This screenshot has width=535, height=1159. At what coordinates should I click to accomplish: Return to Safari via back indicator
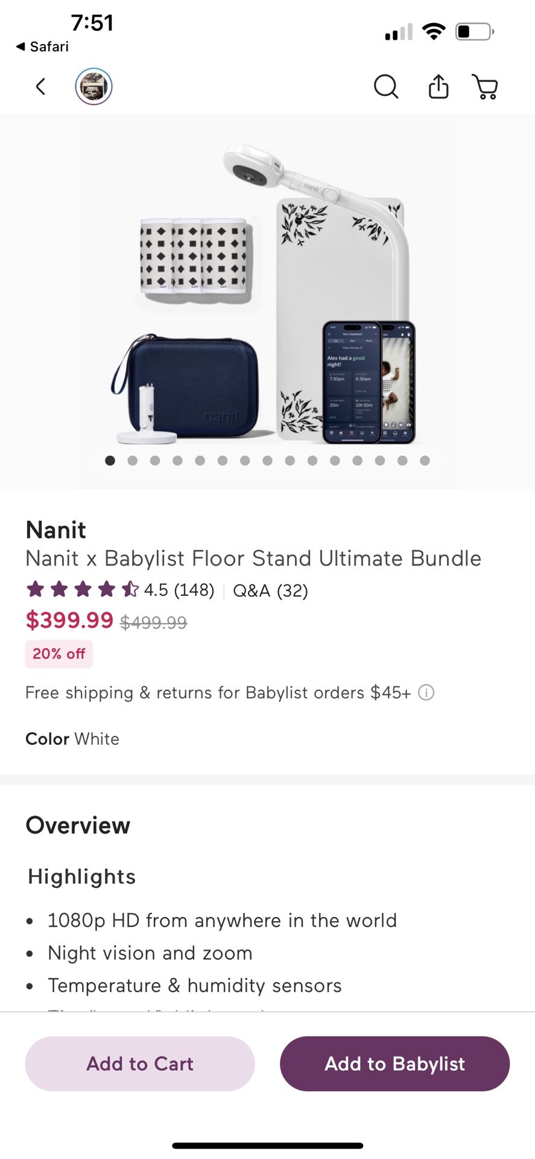tap(42, 46)
